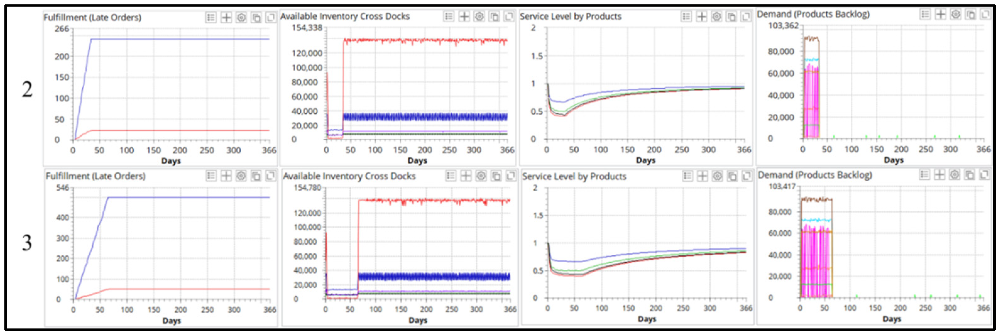Click plus icon on scenario 2 Demand chart
Screen dimensions: 1001x336
[x=940, y=14]
